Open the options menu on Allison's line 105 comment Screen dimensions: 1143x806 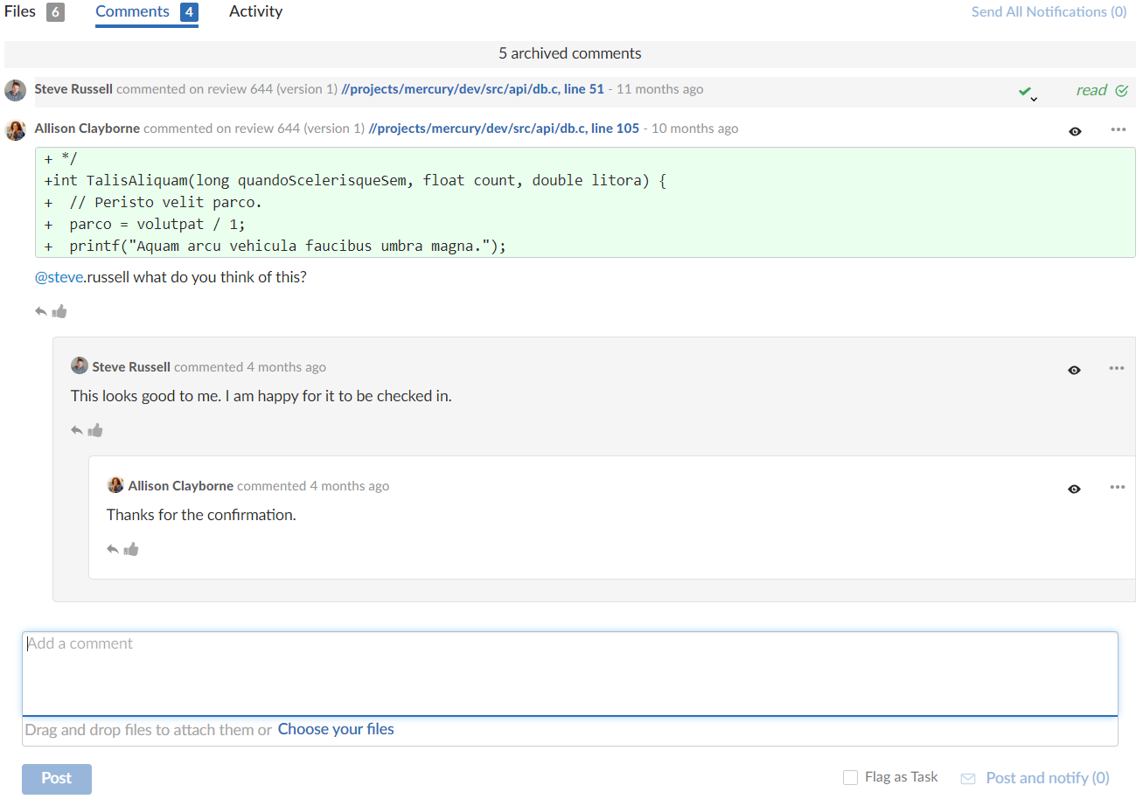tap(1118, 129)
